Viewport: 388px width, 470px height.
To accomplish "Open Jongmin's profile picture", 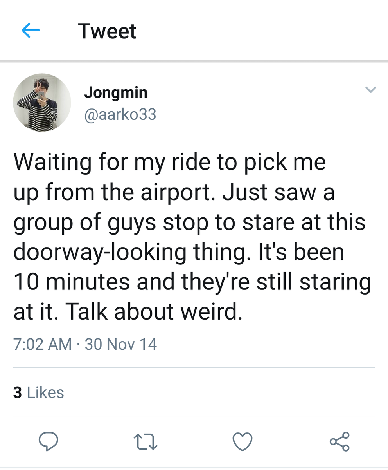I will coord(42,102).
